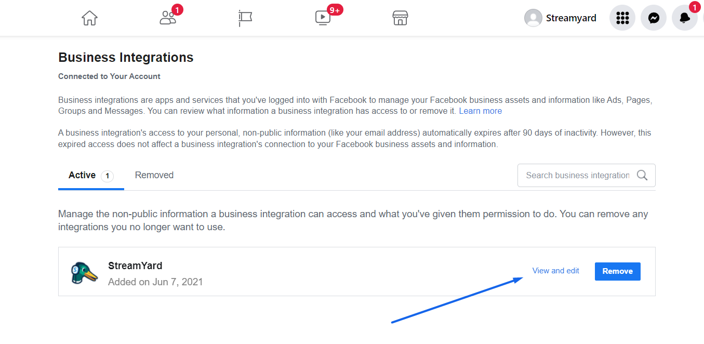Show notifications via the bell icon

coord(685,18)
